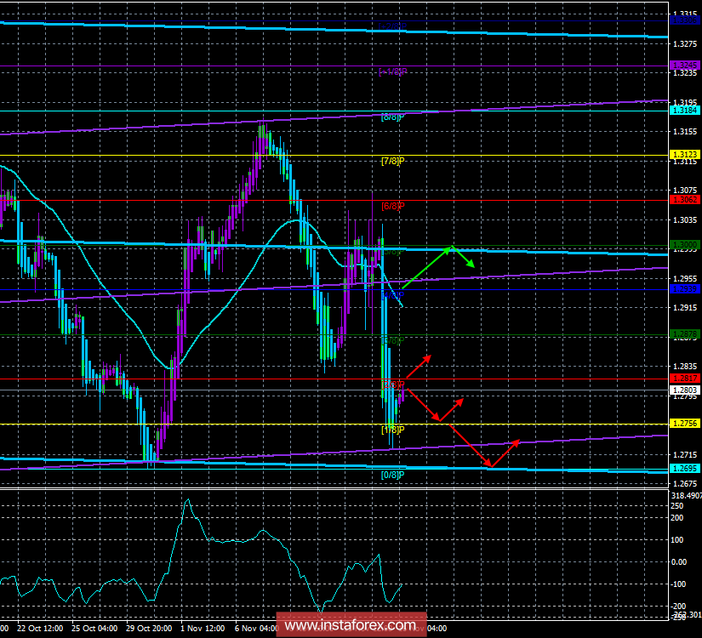Select the 25 Oct 04:00 time label
This screenshot has width=702, height=638.
(x=94, y=628)
